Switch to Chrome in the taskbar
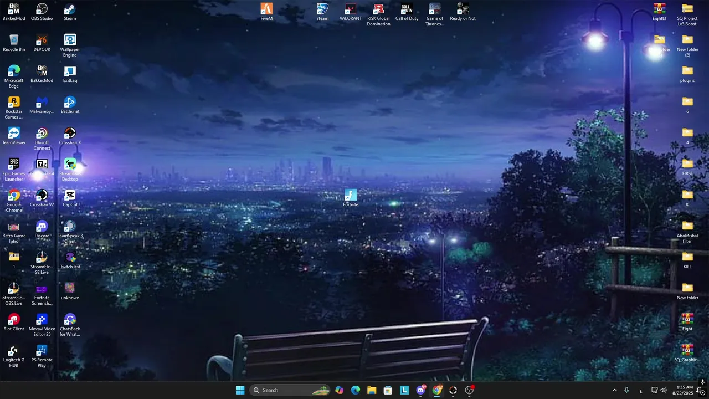Screen dimensions: 709x399 click(437, 390)
